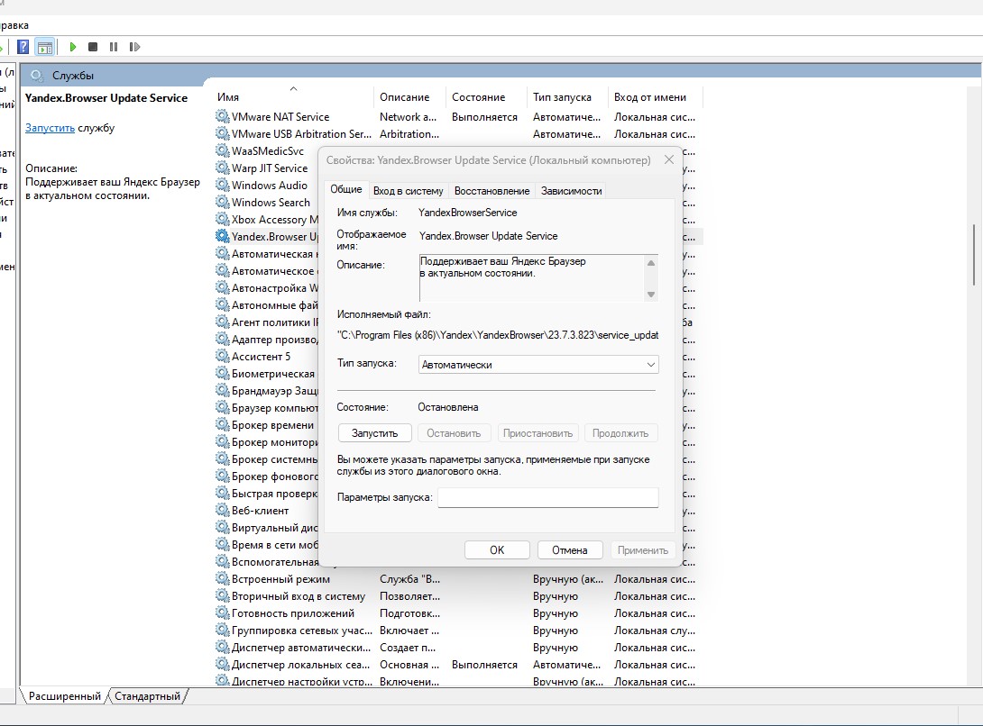Image resolution: width=983 pixels, height=726 pixels.
Task: Open the Восстановление tab
Action: click(x=492, y=191)
